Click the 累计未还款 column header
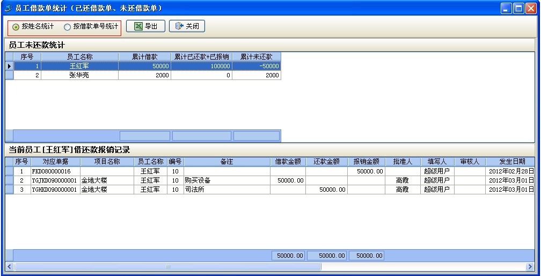This screenshot has height=276, width=541. coord(256,56)
